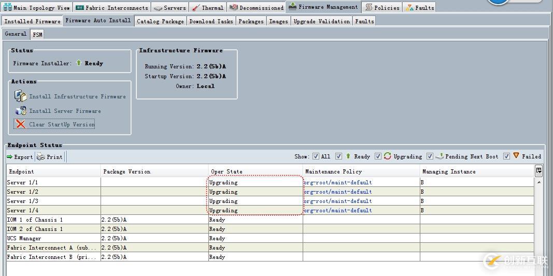The image size is (553, 276).
Task: Select the Firmware Auto Install subtab
Action: click(98, 20)
